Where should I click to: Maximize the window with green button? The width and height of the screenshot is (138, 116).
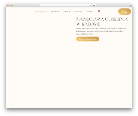click(x=12, y=5)
